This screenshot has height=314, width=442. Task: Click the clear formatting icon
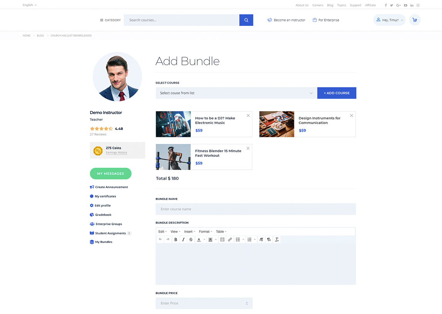[277, 240]
